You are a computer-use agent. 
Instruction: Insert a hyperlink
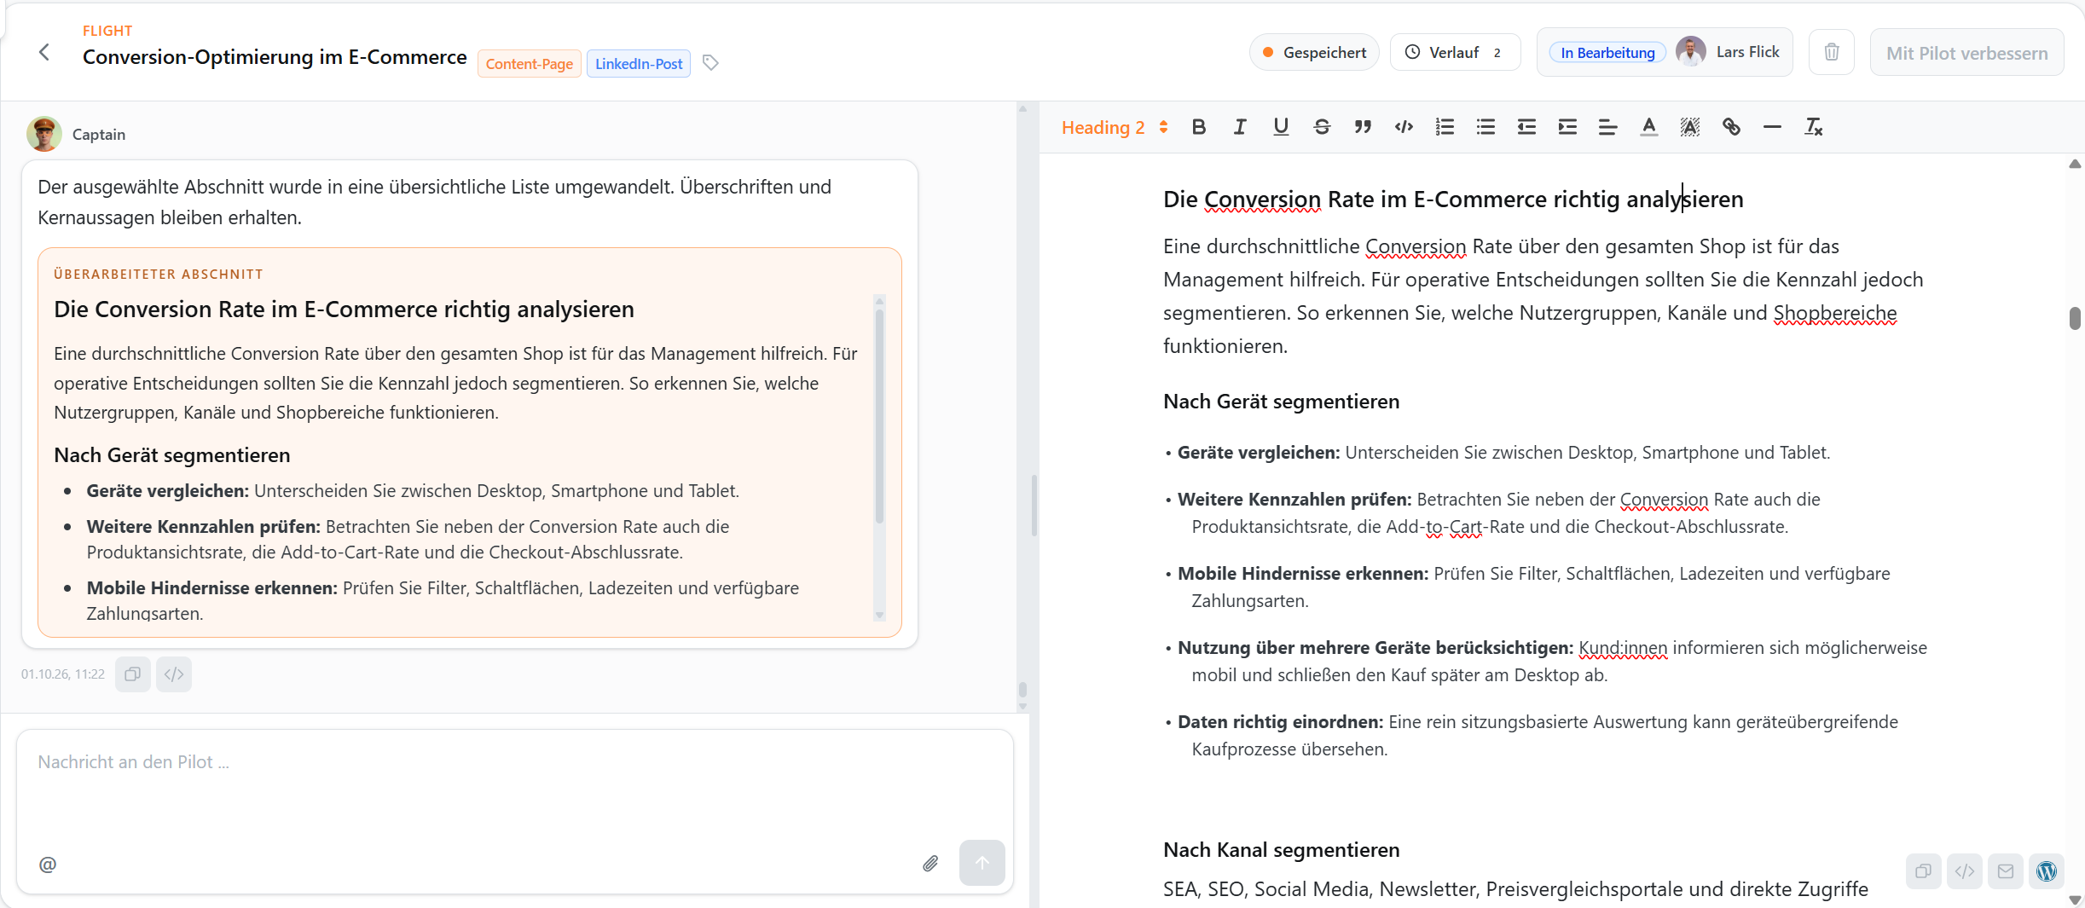pos(1731,127)
